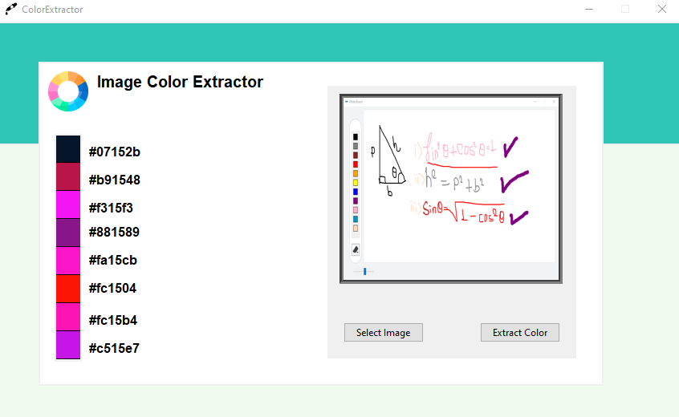The image size is (679, 417).
Task: Click the hex code text #c515e7
Action: (114, 348)
